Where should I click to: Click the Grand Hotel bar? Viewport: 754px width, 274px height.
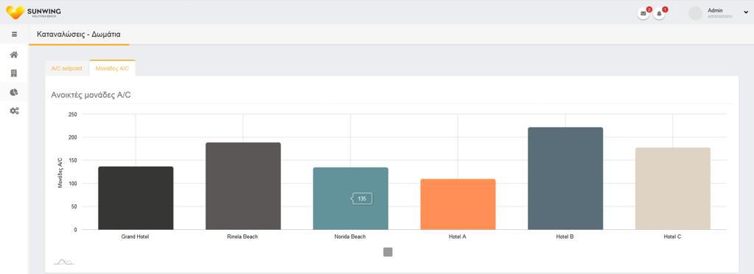click(136, 198)
